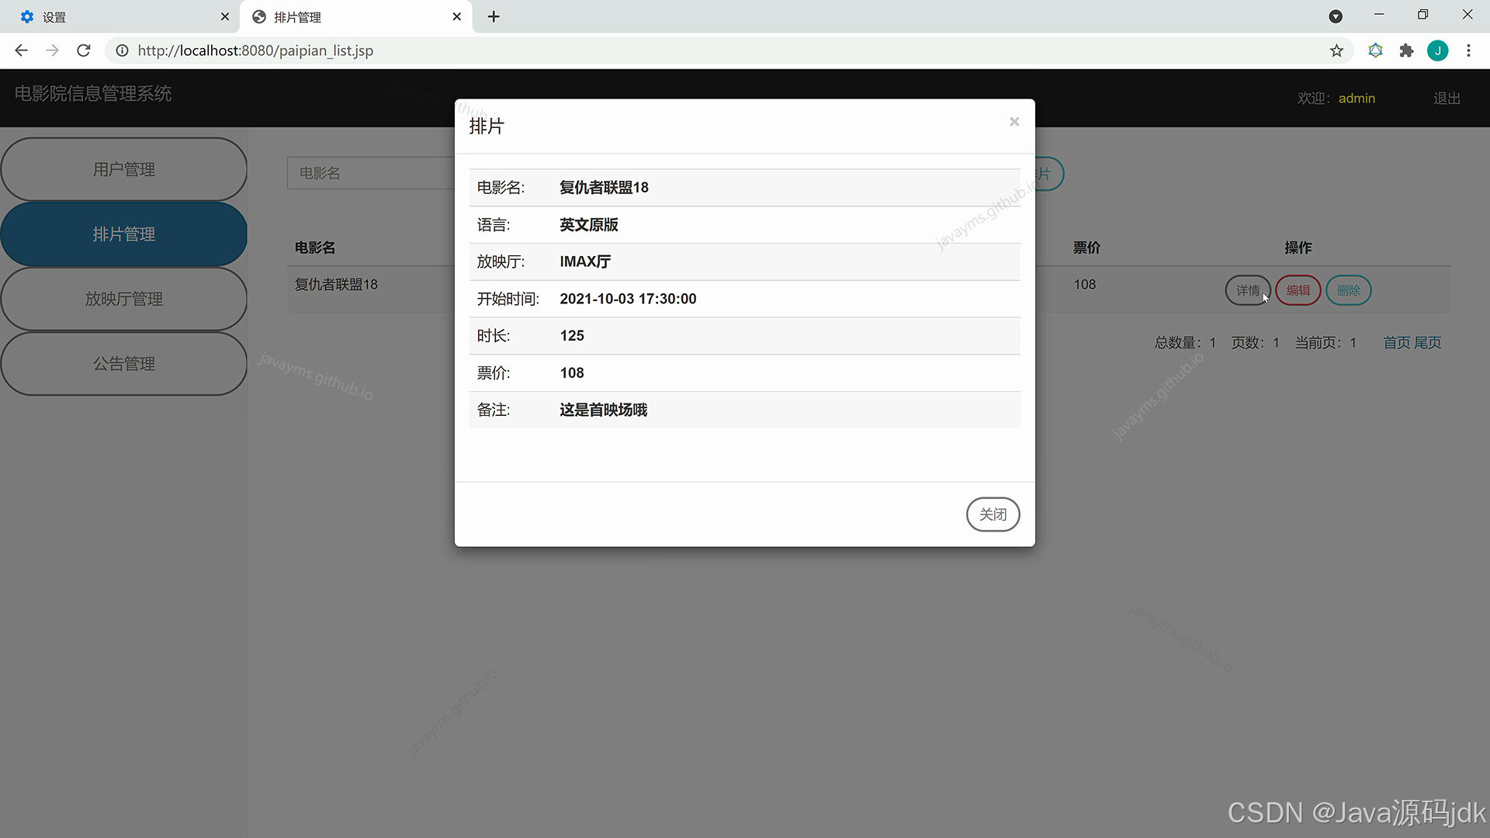The width and height of the screenshot is (1490, 838).
Task: Click the 125 duration value
Action: pyautogui.click(x=572, y=336)
